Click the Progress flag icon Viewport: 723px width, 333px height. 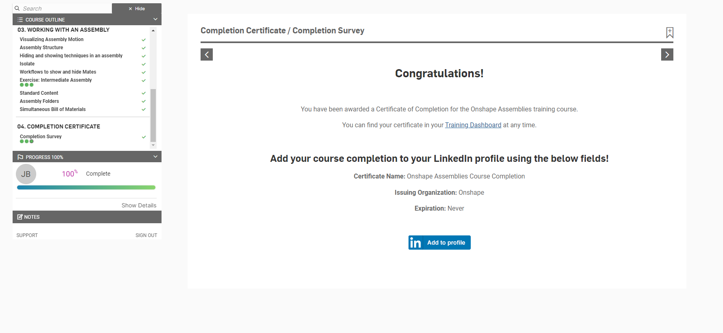click(x=20, y=157)
